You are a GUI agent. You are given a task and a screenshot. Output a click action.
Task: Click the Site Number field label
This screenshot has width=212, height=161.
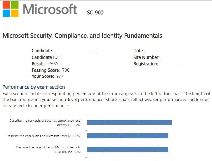tap(146, 57)
